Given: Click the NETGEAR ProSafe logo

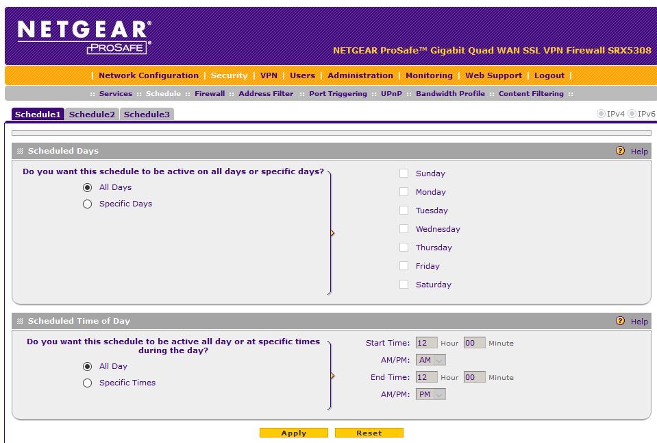Looking at the screenshot, I should click(84, 36).
